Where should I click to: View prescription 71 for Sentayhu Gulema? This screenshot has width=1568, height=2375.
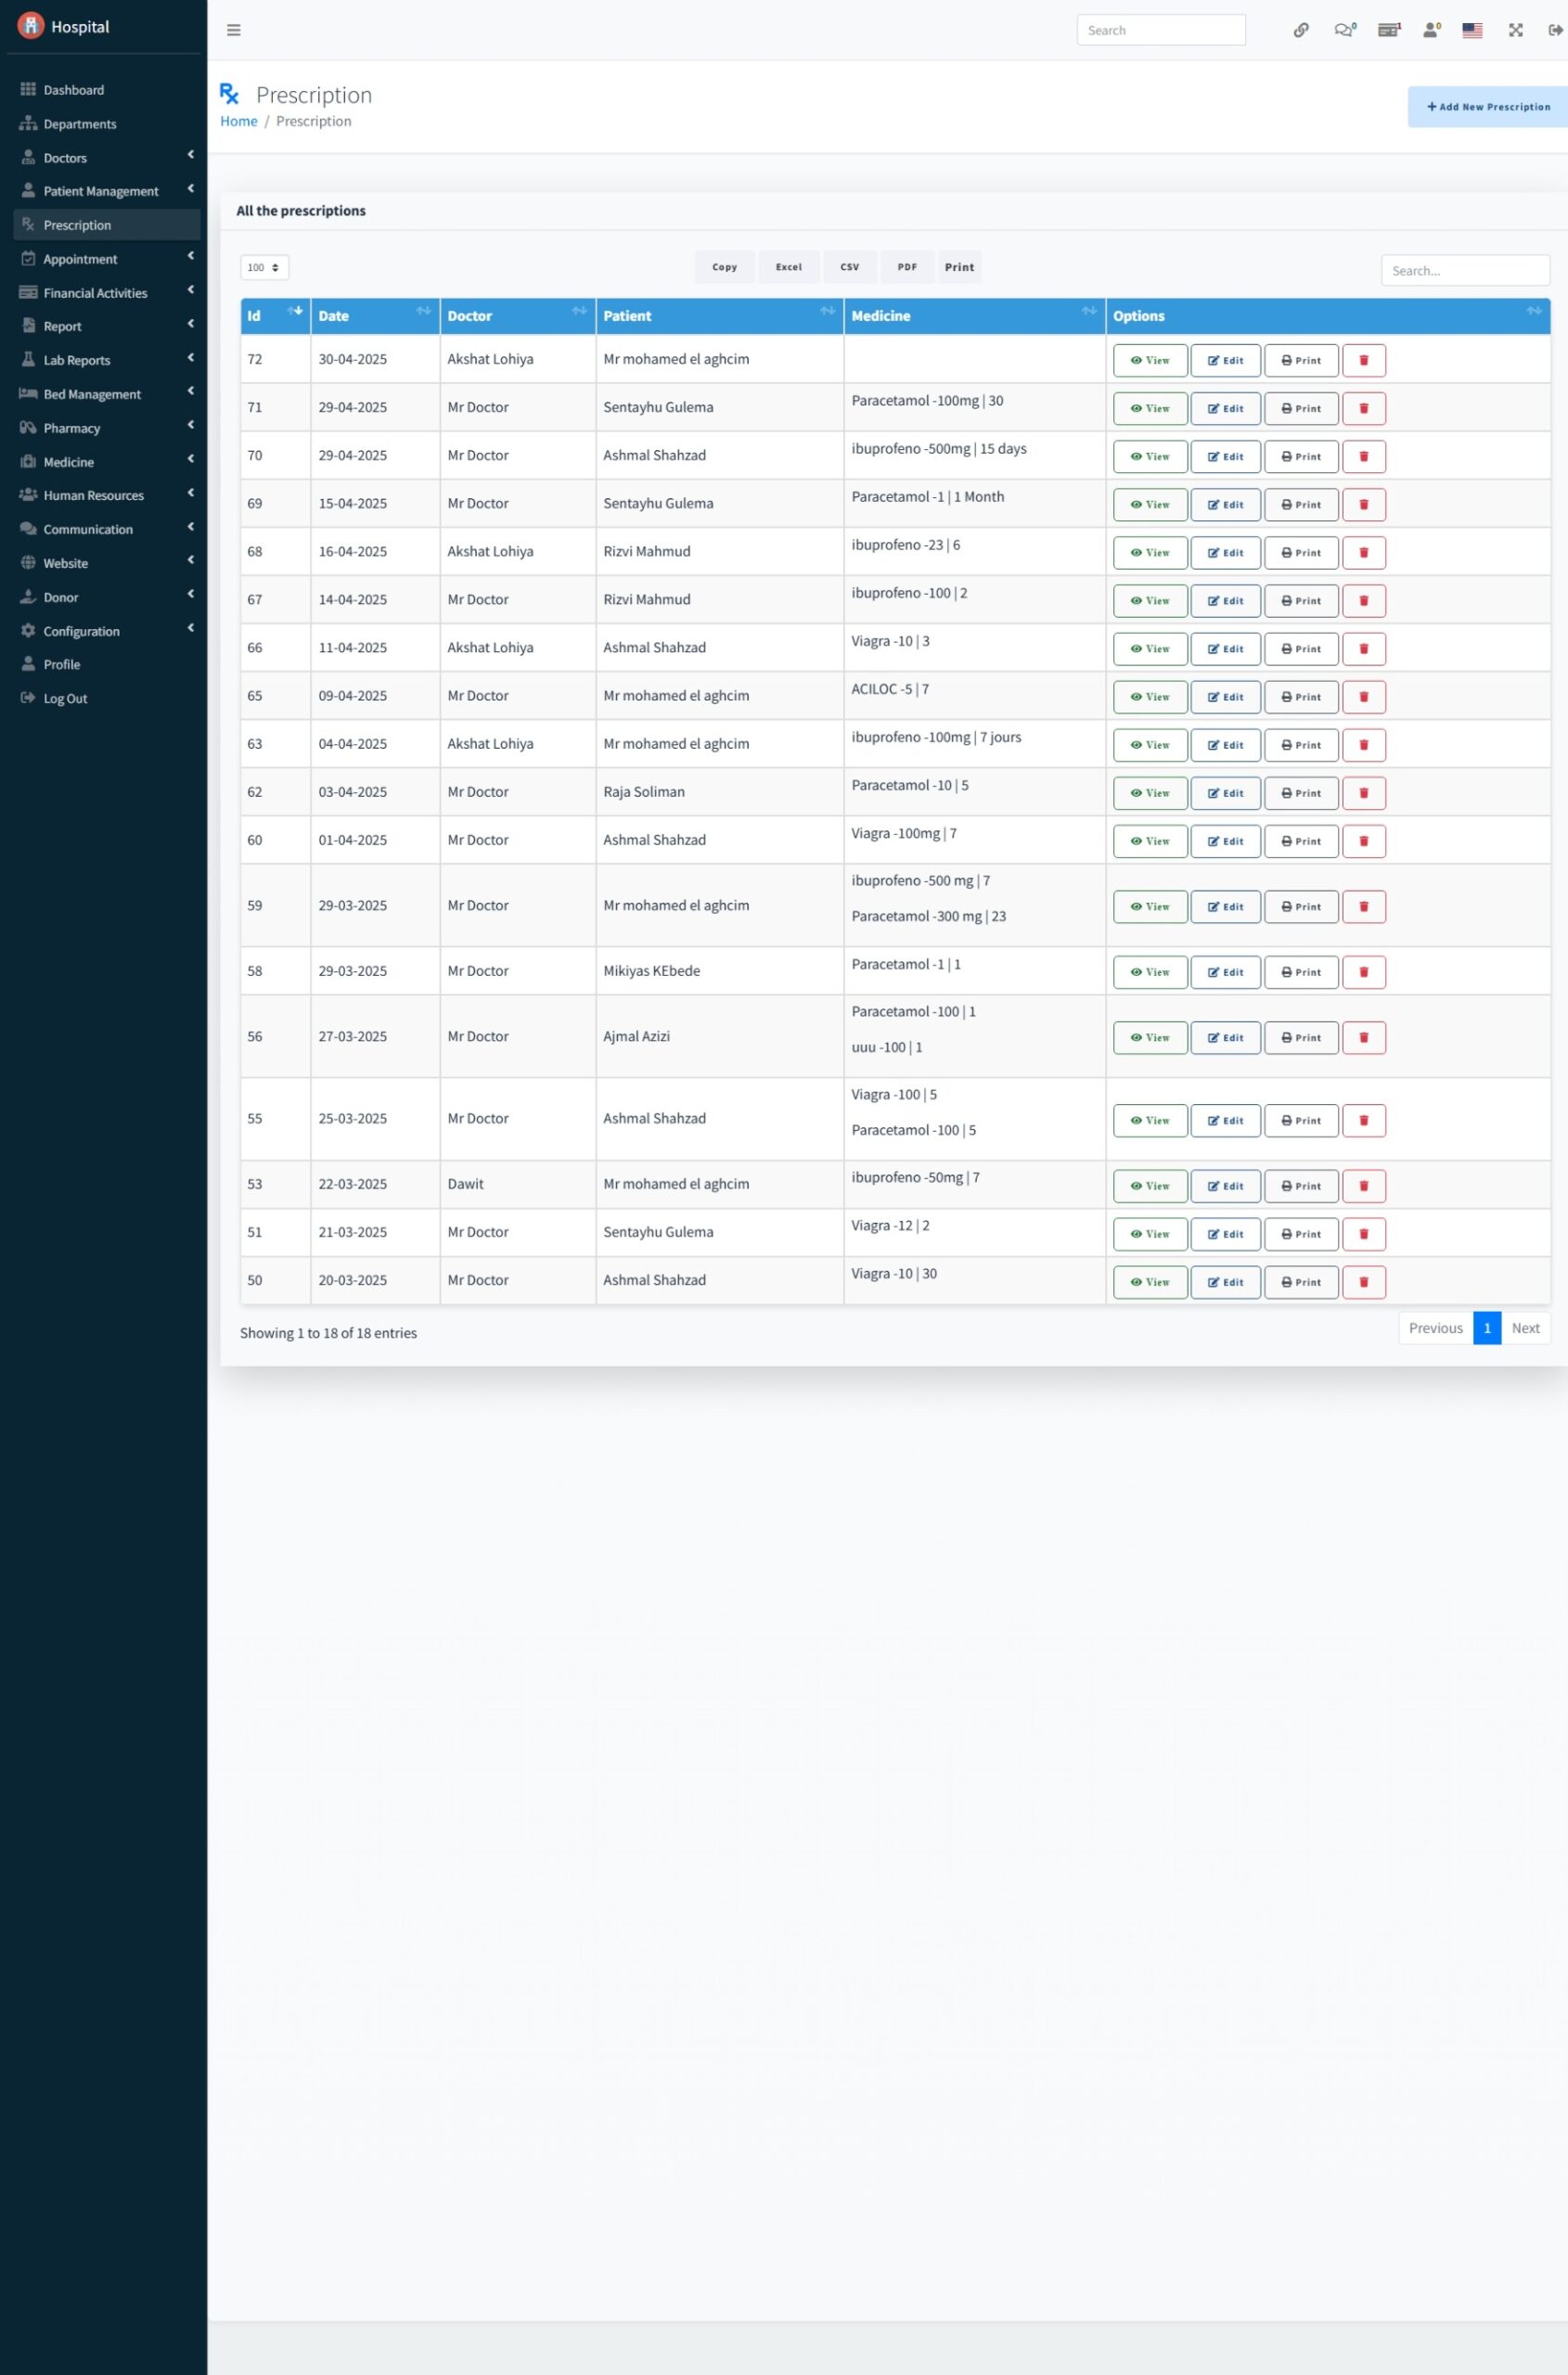1150,408
